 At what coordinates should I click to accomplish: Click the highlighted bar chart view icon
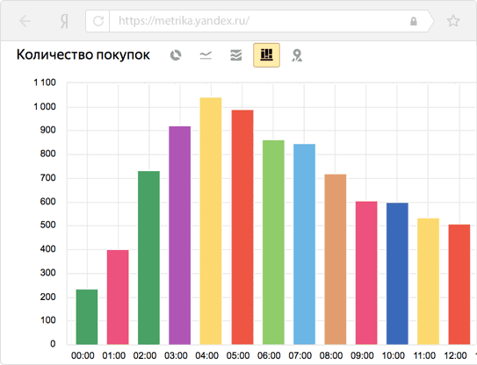click(266, 55)
